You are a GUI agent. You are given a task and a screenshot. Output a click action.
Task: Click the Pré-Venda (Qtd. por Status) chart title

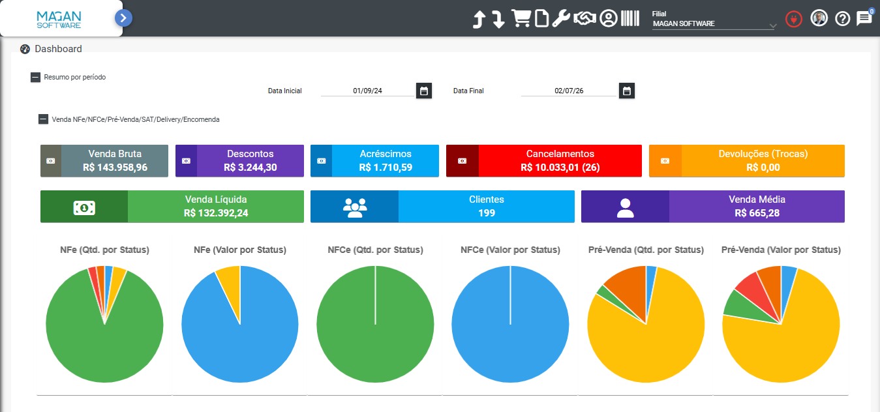tap(646, 250)
